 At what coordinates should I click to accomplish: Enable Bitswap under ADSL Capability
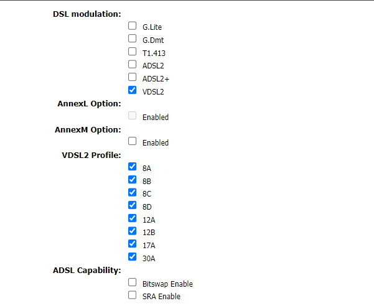click(132, 282)
